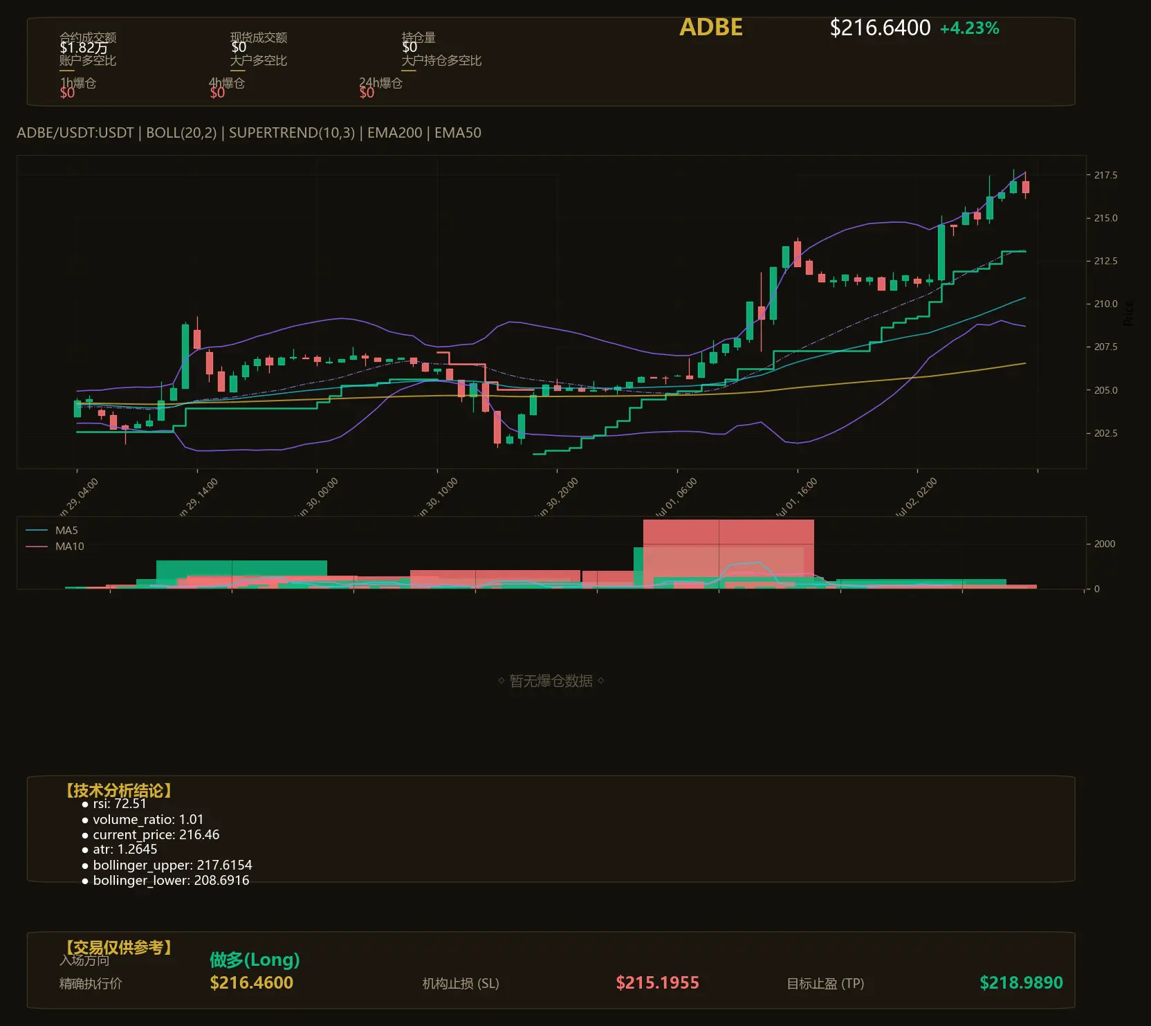Click the 1h爆仓 label
This screenshot has width=1151, height=1026.
pyautogui.click(x=78, y=83)
